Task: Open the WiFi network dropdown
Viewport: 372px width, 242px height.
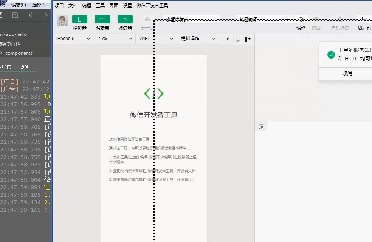Action: pos(156,39)
